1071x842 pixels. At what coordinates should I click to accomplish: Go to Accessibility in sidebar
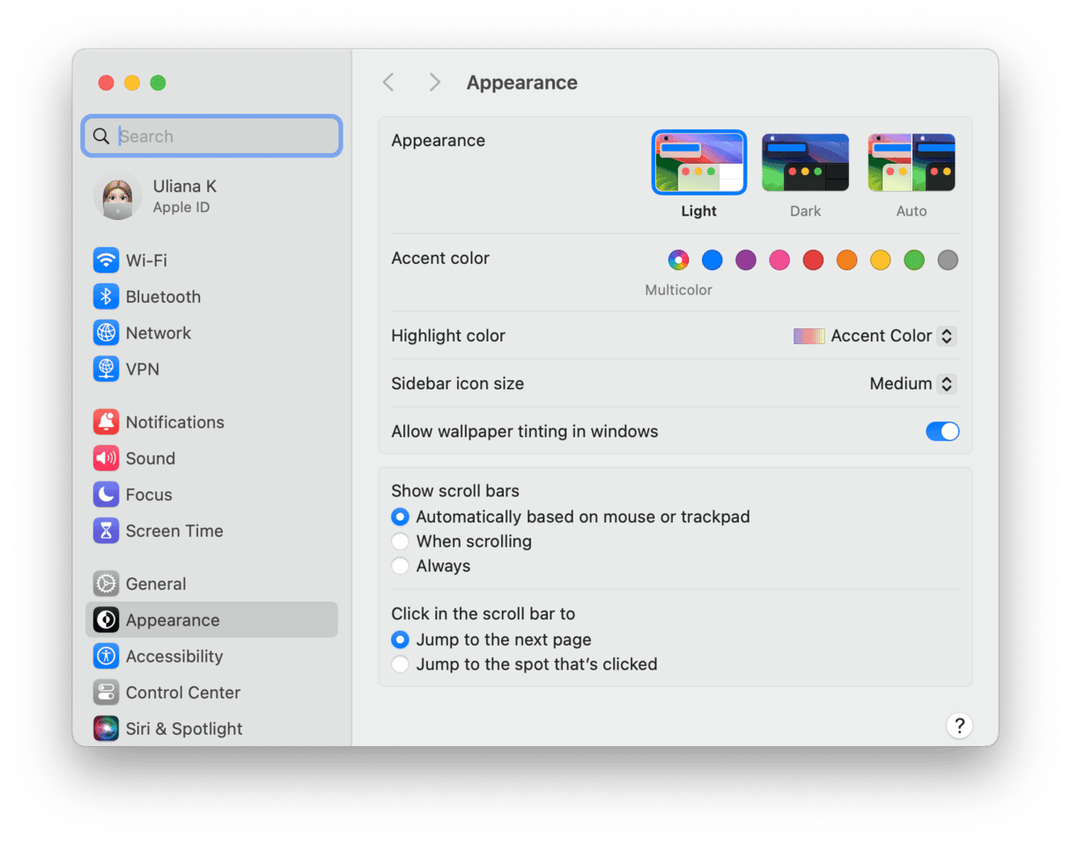coord(174,656)
